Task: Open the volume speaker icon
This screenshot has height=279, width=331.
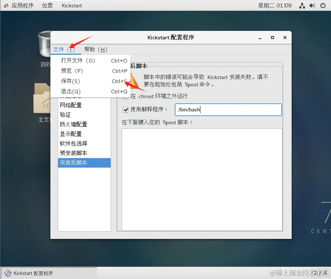Action: click(x=312, y=6)
